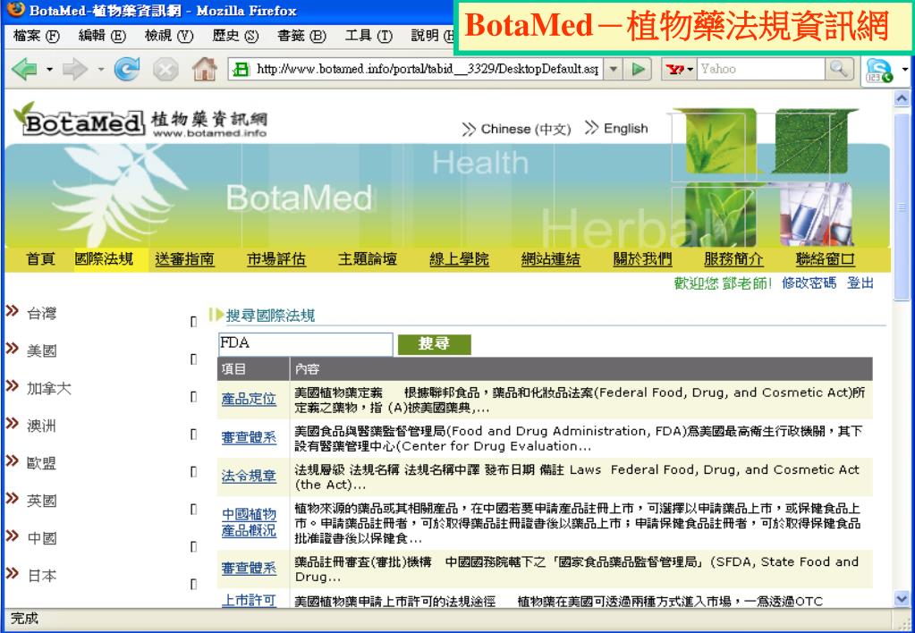Go to the 首頁 navigation tab
Screen dimensions: 915x633
[41, 259]
